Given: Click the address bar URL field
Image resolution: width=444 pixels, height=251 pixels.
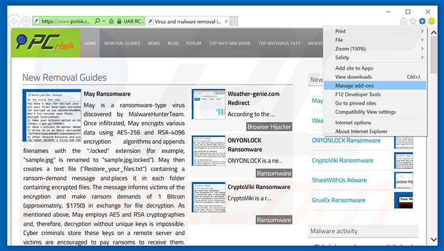Looking at the screenshot, I should pyautogui.click(x=66, y=21).
